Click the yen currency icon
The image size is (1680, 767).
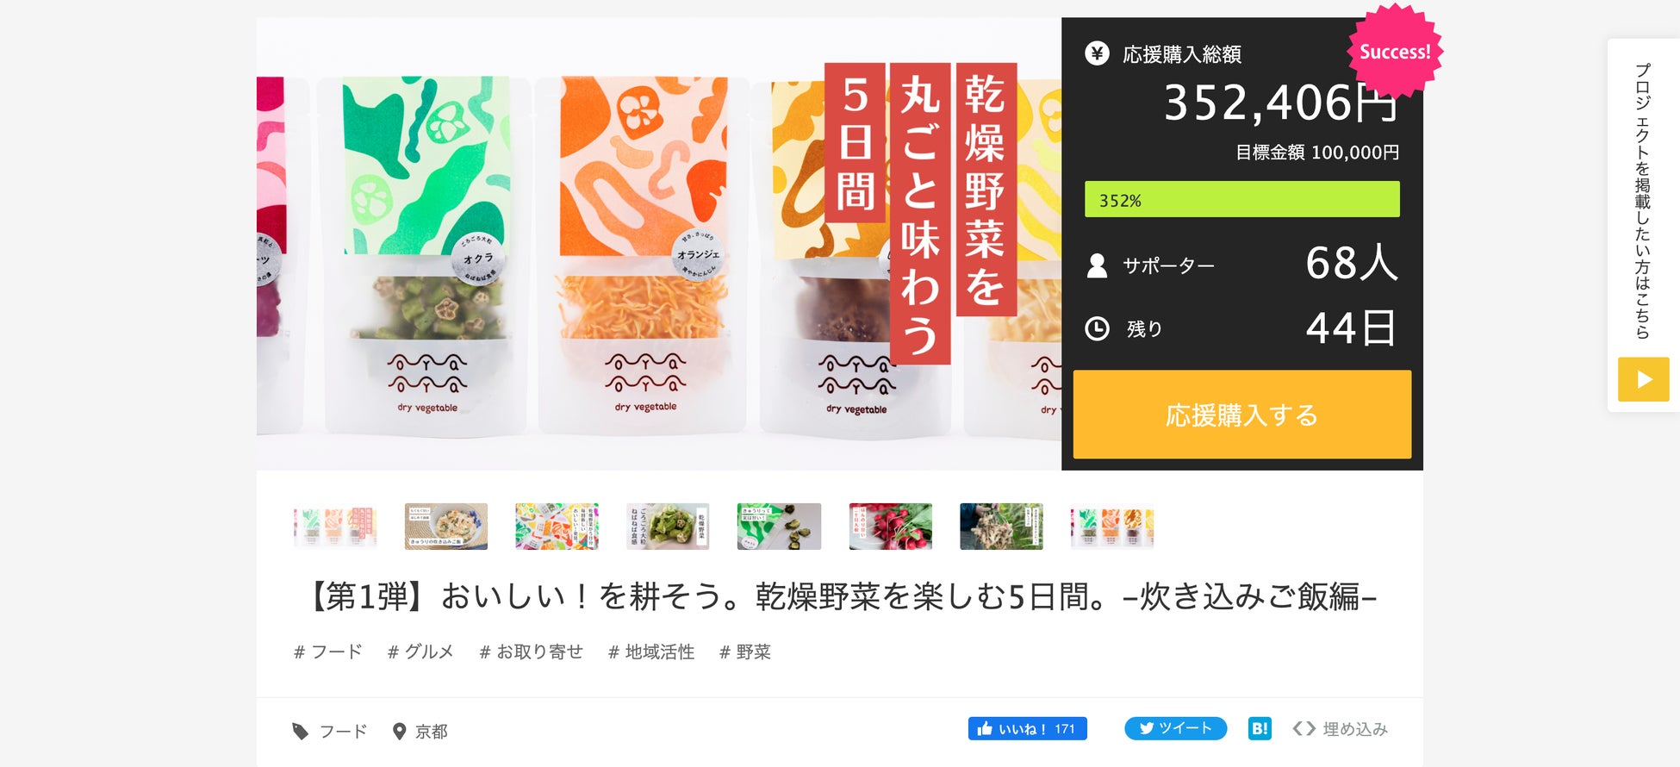pos(1097,53)
